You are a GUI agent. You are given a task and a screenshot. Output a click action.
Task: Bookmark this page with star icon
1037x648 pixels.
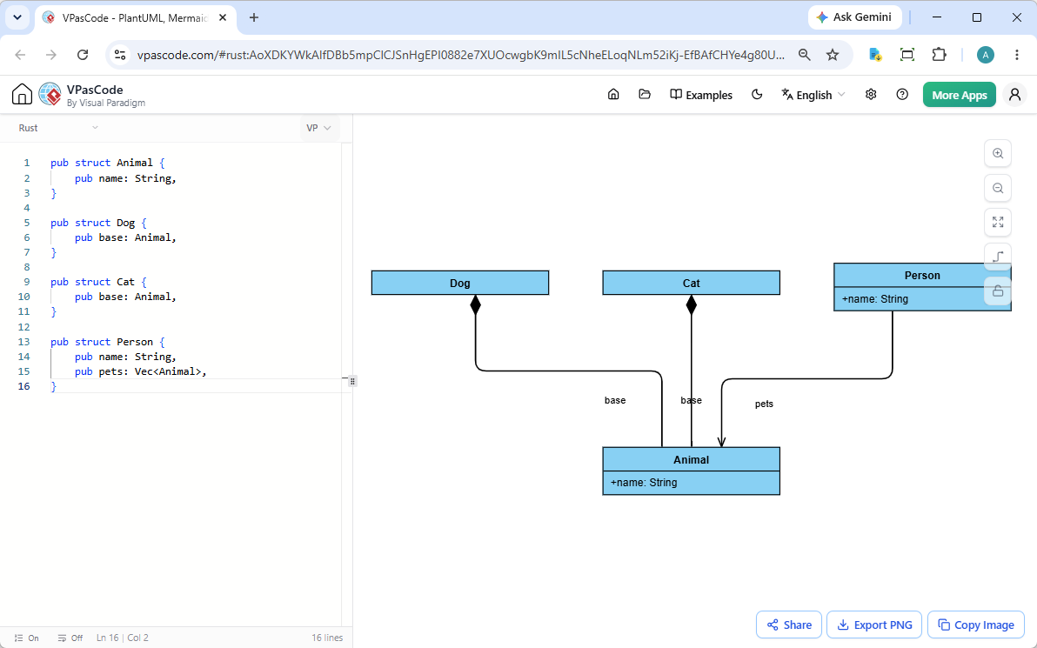pos(833,55)
